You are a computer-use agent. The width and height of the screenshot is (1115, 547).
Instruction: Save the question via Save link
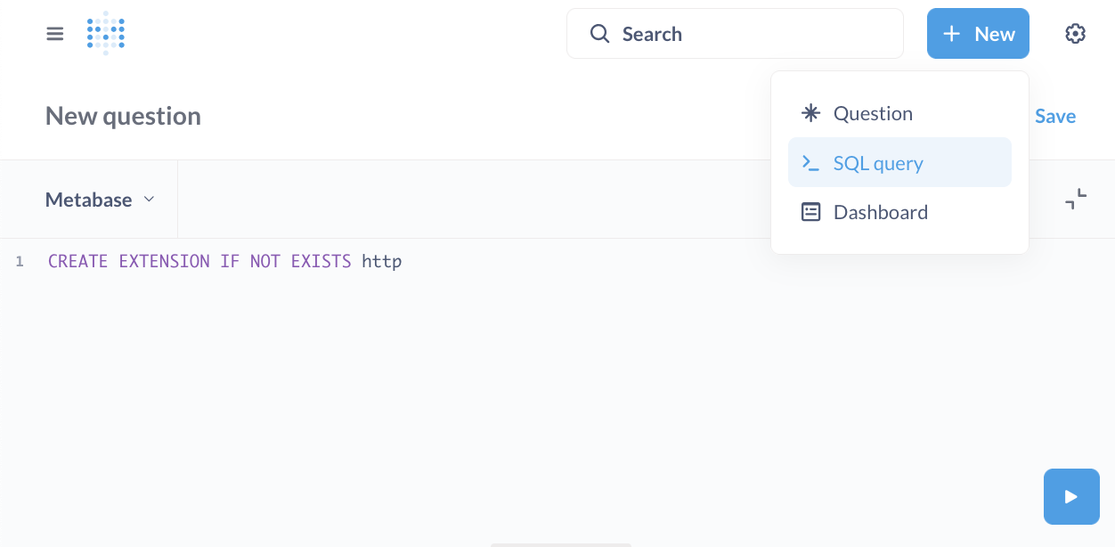pyautogui.click(x=1055, y=116)
